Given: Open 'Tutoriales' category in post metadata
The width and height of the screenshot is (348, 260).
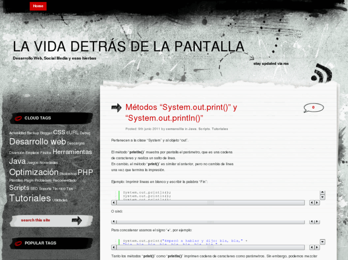Looking at the screenshot, I should click(220, 129).
